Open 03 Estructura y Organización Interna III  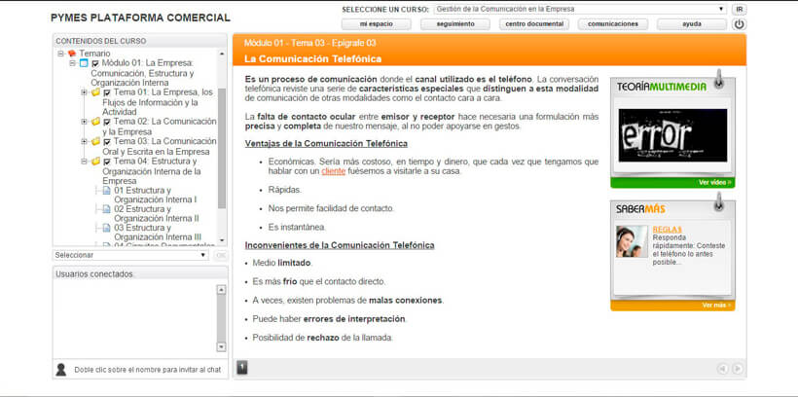[x=158, y=233]
